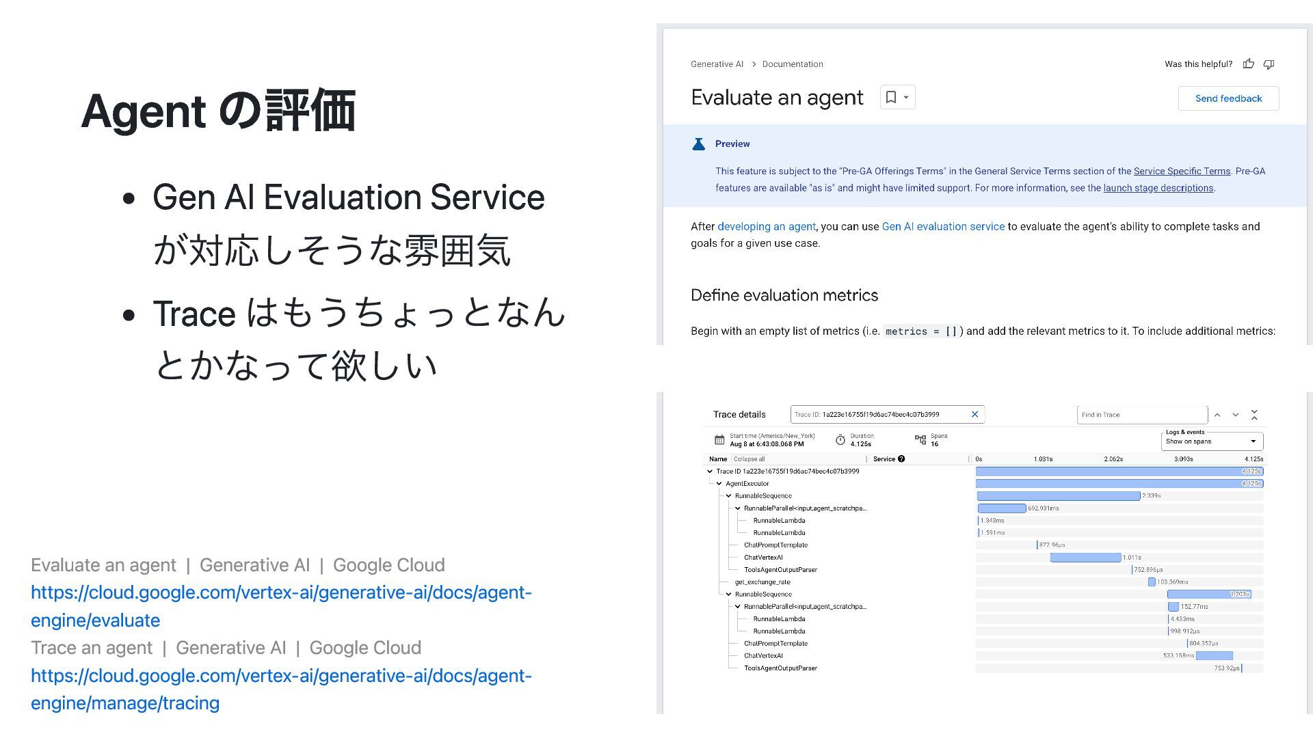Click the Trace details heading
This screenshot has width=1313, height=738.
point(739,415)
